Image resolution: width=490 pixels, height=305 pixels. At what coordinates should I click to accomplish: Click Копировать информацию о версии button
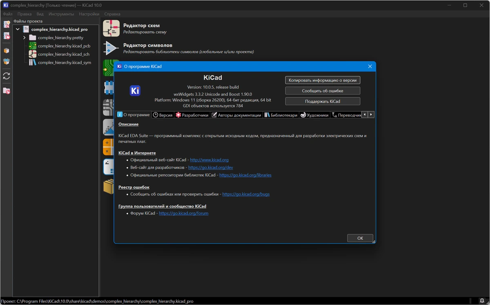[x=323, y=80]
